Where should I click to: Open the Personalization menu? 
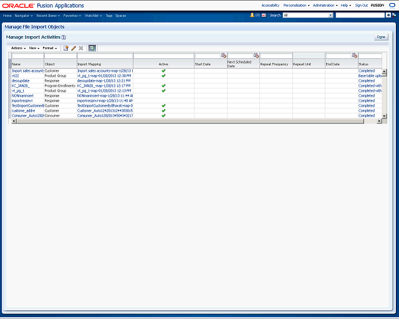click(x=296, y=5)
